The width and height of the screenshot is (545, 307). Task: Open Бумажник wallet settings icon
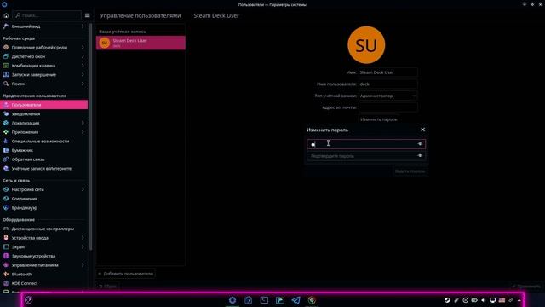tap(6, 150)
